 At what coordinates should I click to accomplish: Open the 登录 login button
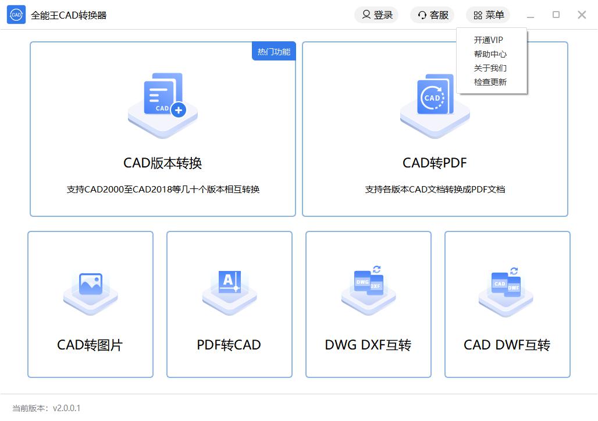tap(376, 15)
